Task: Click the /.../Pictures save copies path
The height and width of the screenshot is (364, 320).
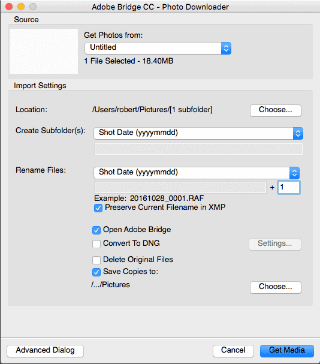Action: [x=110, y=285]
